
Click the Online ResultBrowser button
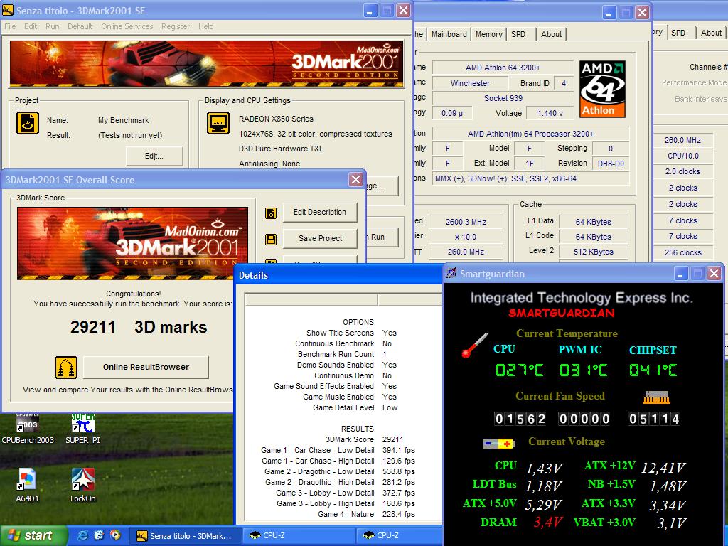pyautogui.click(x=146, y=367)
